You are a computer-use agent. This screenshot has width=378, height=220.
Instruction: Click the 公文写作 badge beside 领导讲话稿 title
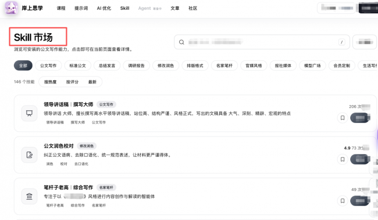pos(106,104)
